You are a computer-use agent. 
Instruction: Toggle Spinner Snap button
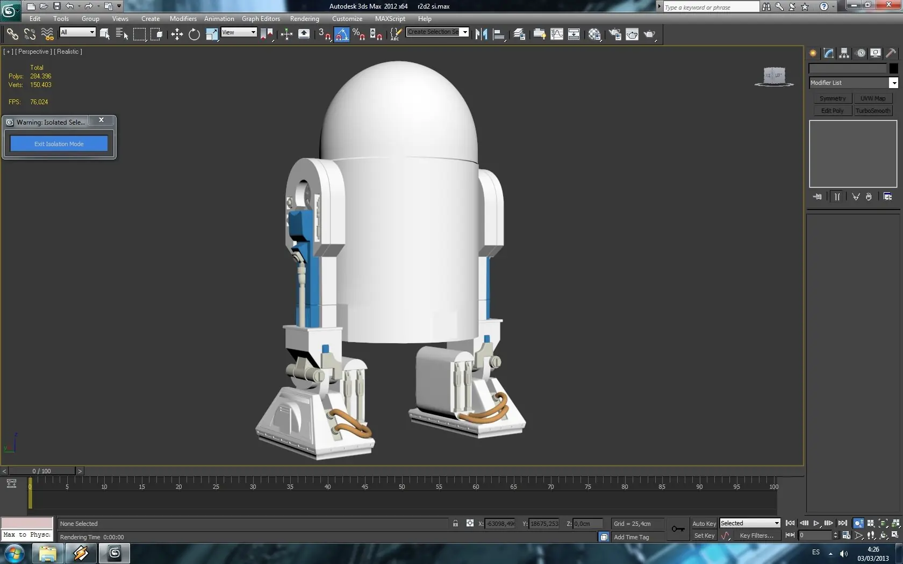376,34
